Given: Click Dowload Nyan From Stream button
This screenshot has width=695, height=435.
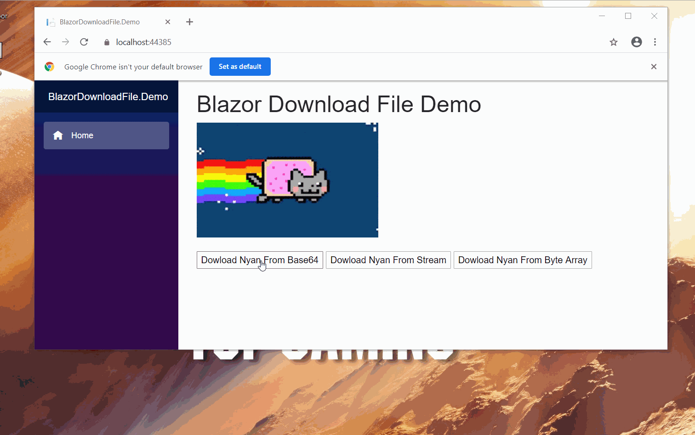Looking at the screenshot, I should [x=388, y=260].
